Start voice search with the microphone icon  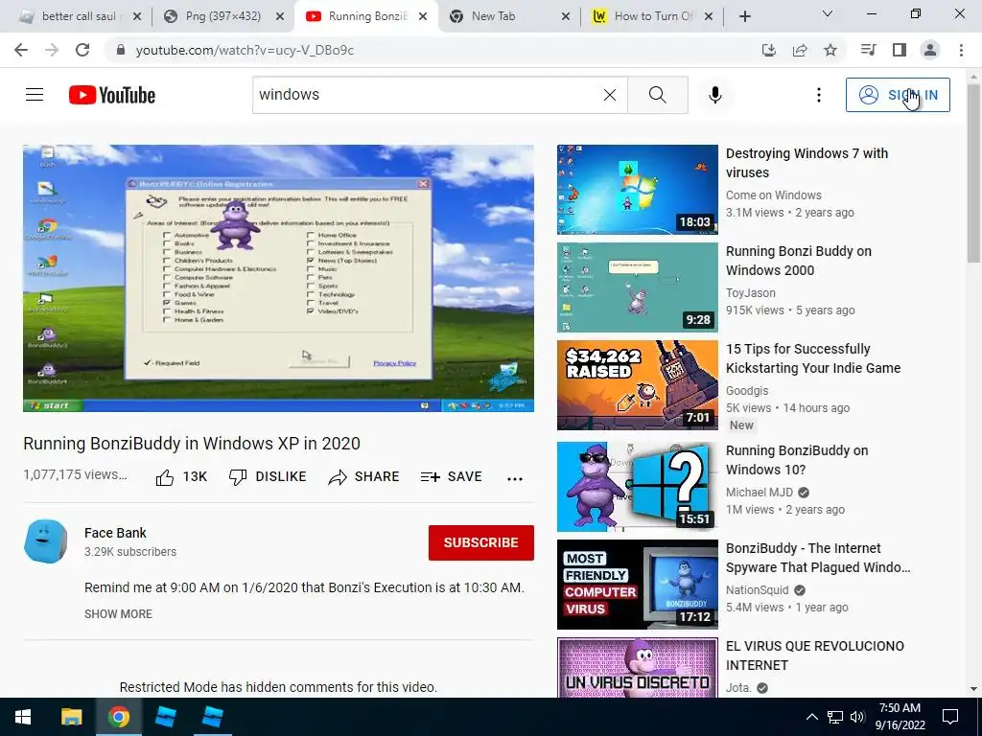[714, 95]
